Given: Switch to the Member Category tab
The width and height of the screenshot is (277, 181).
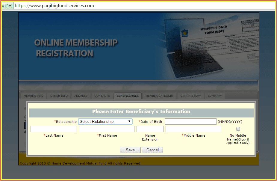Looking at the screenshot, I should [159, 96].
